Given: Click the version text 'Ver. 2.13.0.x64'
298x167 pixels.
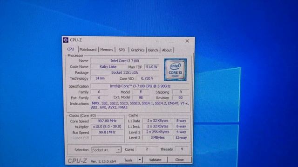Looking at the screenshot, I should pos(103,161).
